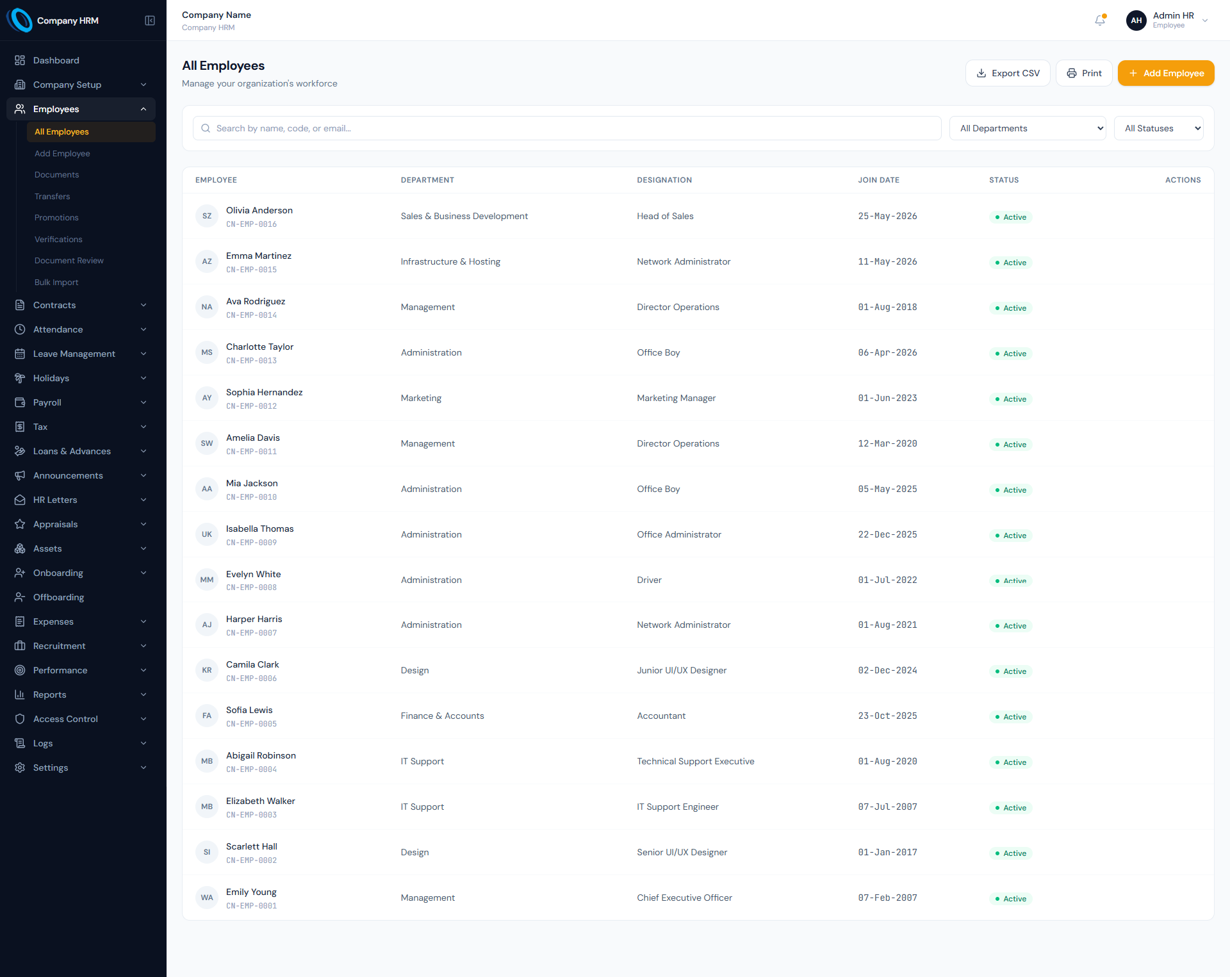1230x977 pixels.
Task: Click the HR Letters envelope icon
Action: [20, 500]
